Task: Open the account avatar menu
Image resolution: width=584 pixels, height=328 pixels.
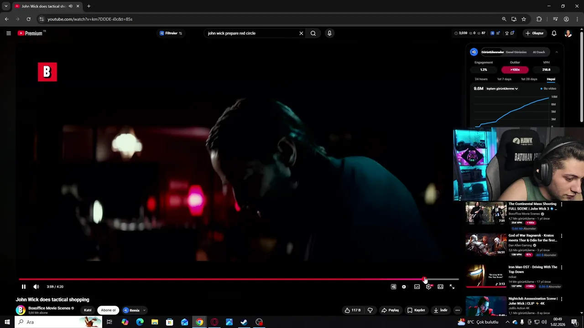Action: pos(568,33)
